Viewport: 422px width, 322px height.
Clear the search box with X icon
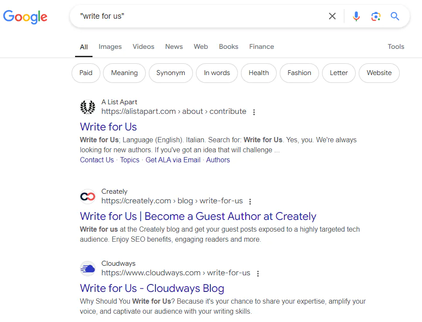[332, 16]
